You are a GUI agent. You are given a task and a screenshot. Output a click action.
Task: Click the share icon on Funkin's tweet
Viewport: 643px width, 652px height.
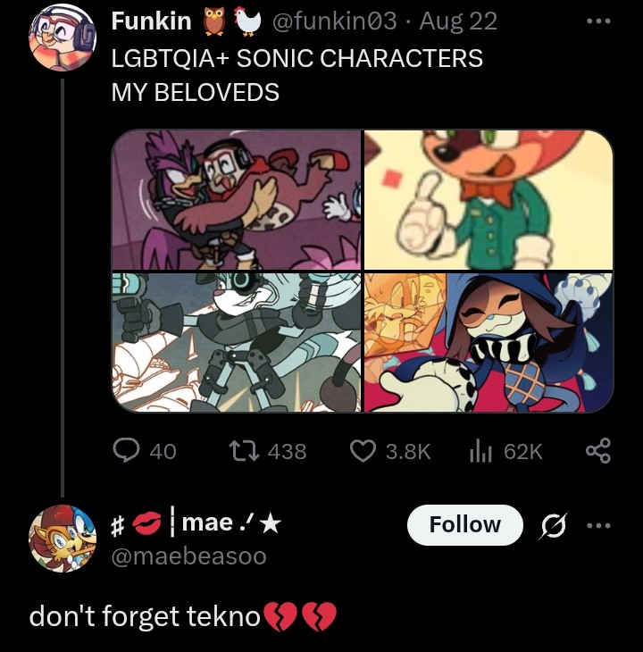(x=598, y=451)
